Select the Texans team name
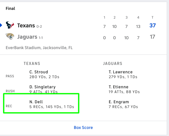This screenshot has height=136, width=169. [x=26, y=25]
